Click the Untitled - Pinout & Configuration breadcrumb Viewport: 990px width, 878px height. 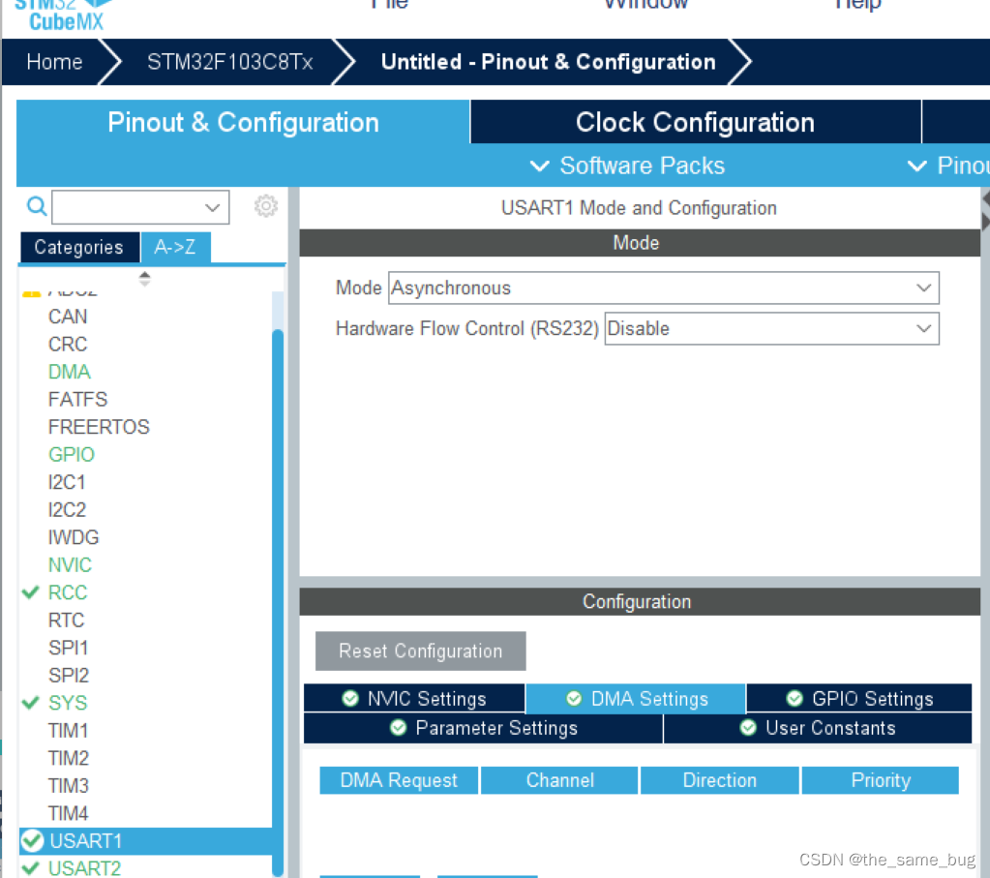click(x=548, y=62)
